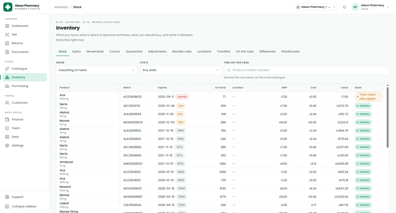Image resolution: width=396 pixels, height=213 pixels.
Task: Open the branch selector dropdown in the header
Action: tap(316, 7)
